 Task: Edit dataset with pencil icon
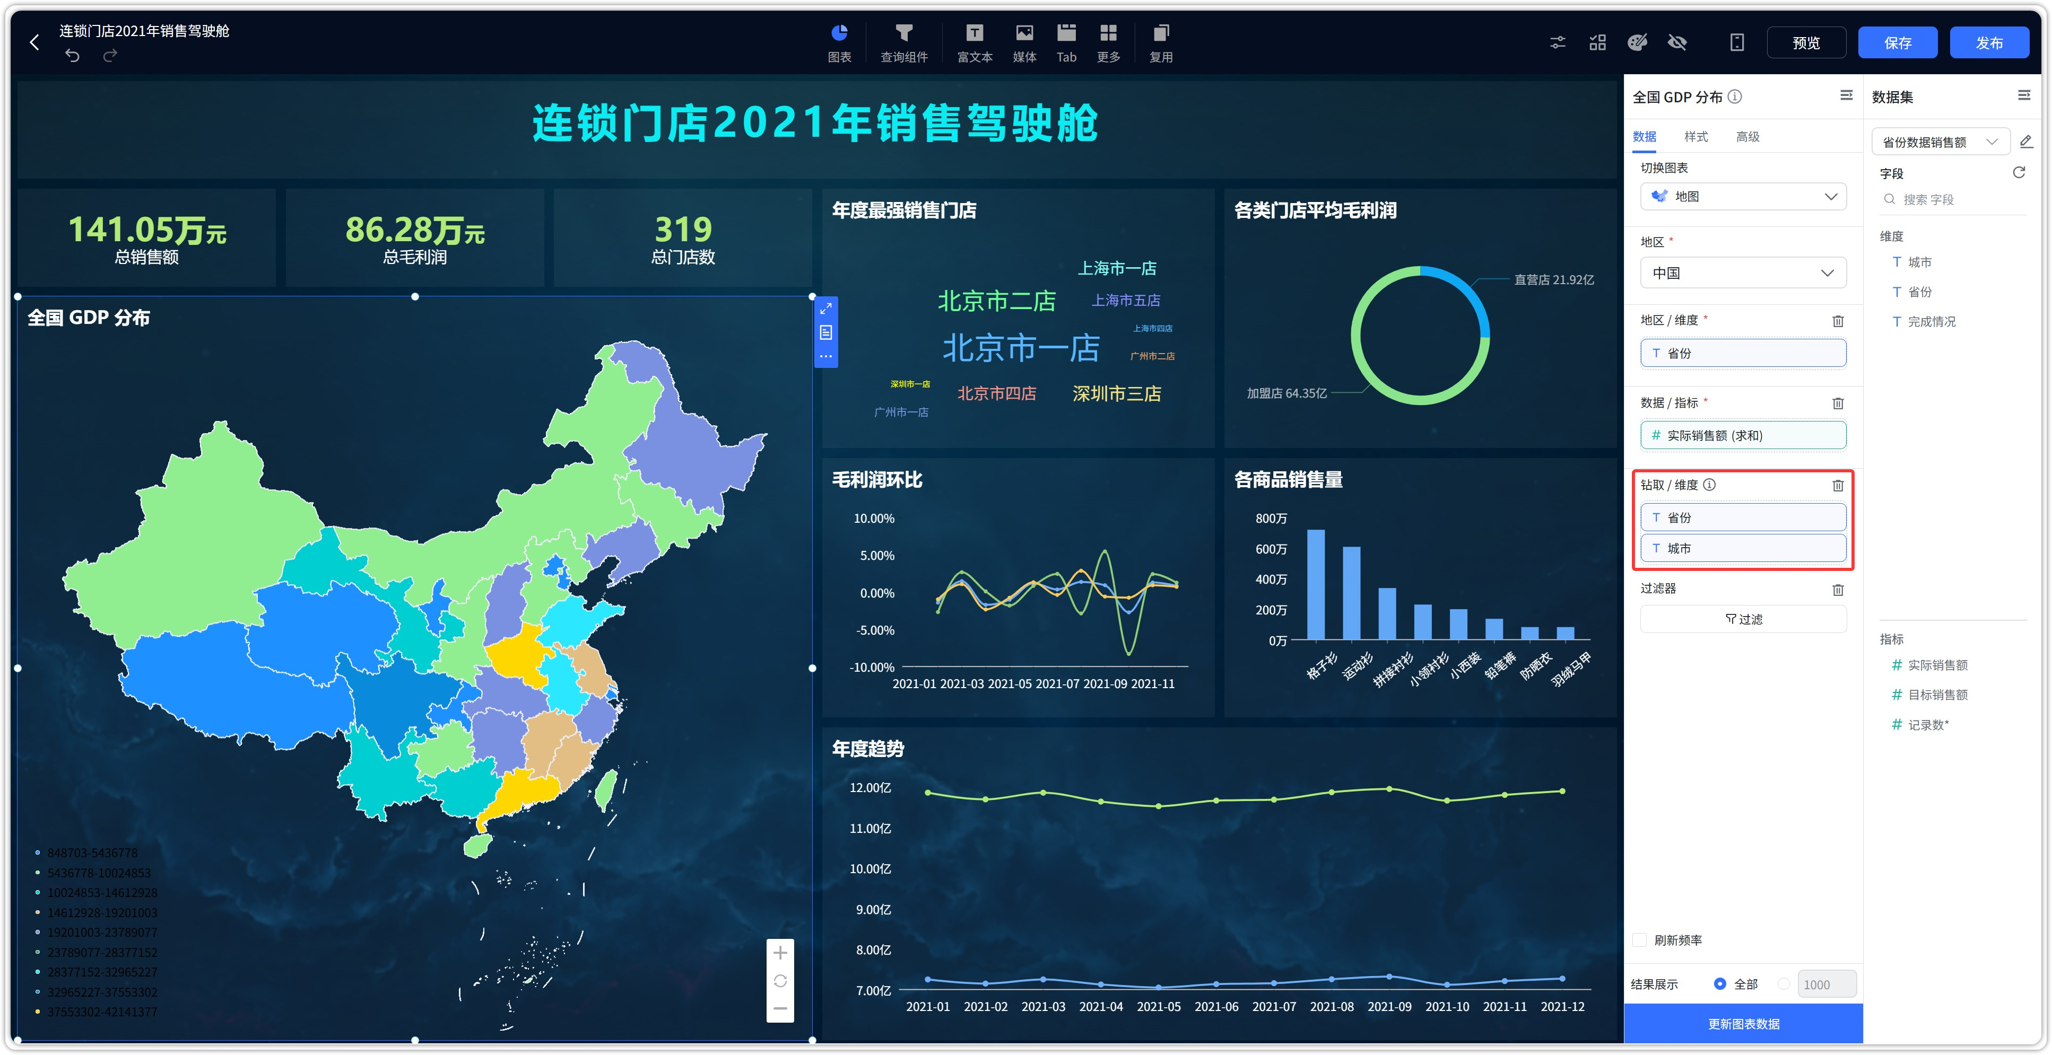click(x=2027, y=142)
